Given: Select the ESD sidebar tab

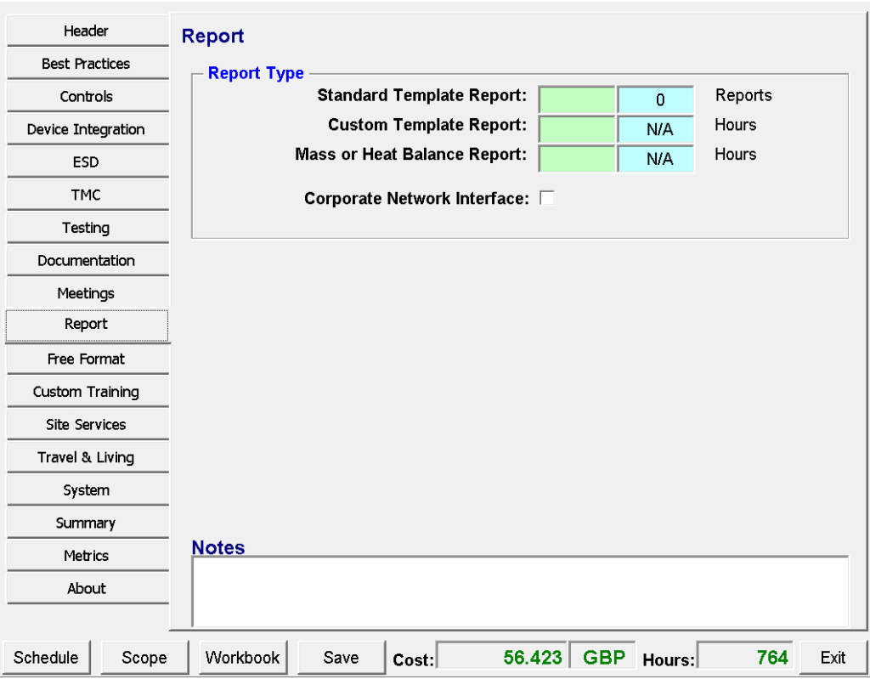Looking at the screenshot, I should (87, 162).
